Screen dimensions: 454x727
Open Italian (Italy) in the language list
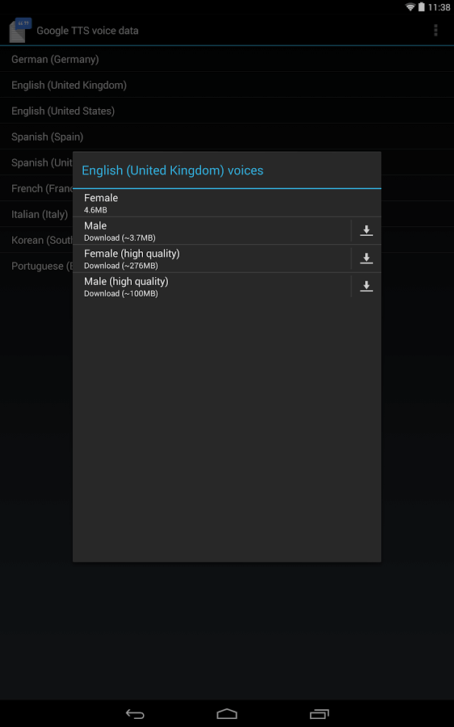[x=36, y=214]
